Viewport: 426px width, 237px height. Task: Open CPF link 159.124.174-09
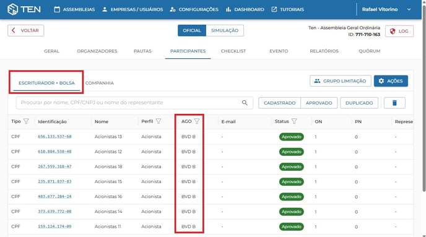pos(54,226)
